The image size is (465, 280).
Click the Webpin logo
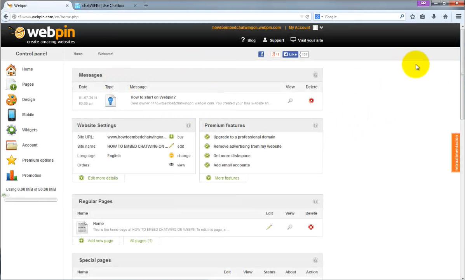[42, 35]
